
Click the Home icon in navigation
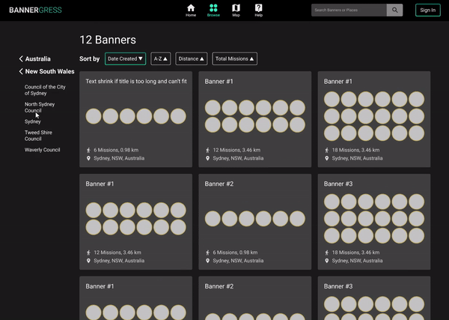191,10
